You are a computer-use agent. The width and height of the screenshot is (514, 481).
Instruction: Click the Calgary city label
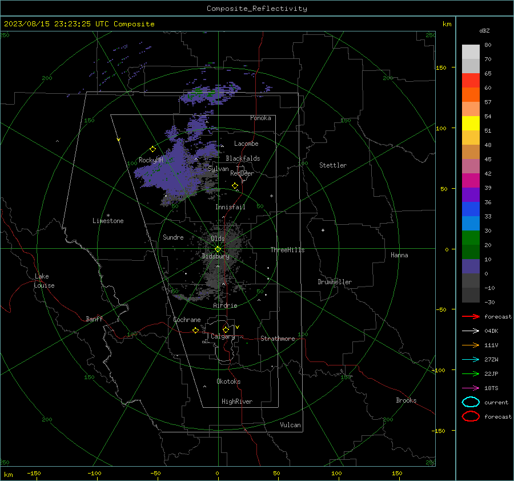pyautogui.click(x=223, y=336)
